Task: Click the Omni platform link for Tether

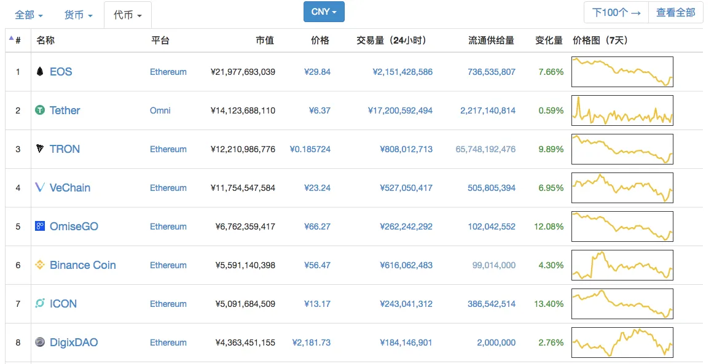Action: (x=160, y=110)
